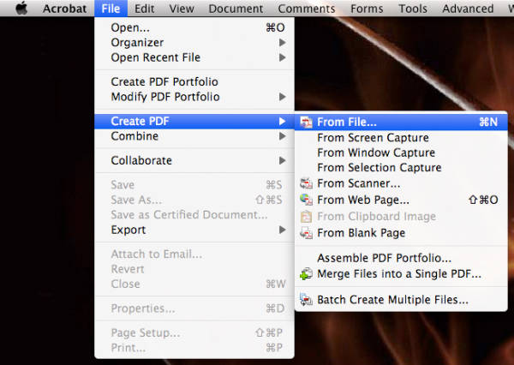Expand the Organizer submenu arrow

pyautogui.click(x=282, y=43)
